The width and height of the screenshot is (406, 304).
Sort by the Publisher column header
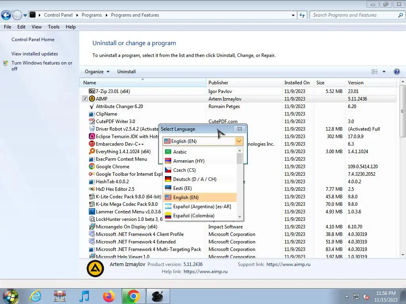pos(244,83)
